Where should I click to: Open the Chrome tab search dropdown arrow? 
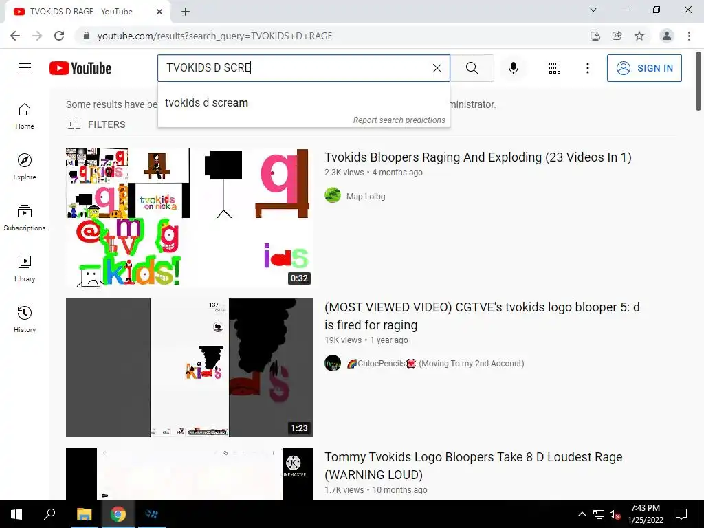pyautogui.click(x=593, y=10)
